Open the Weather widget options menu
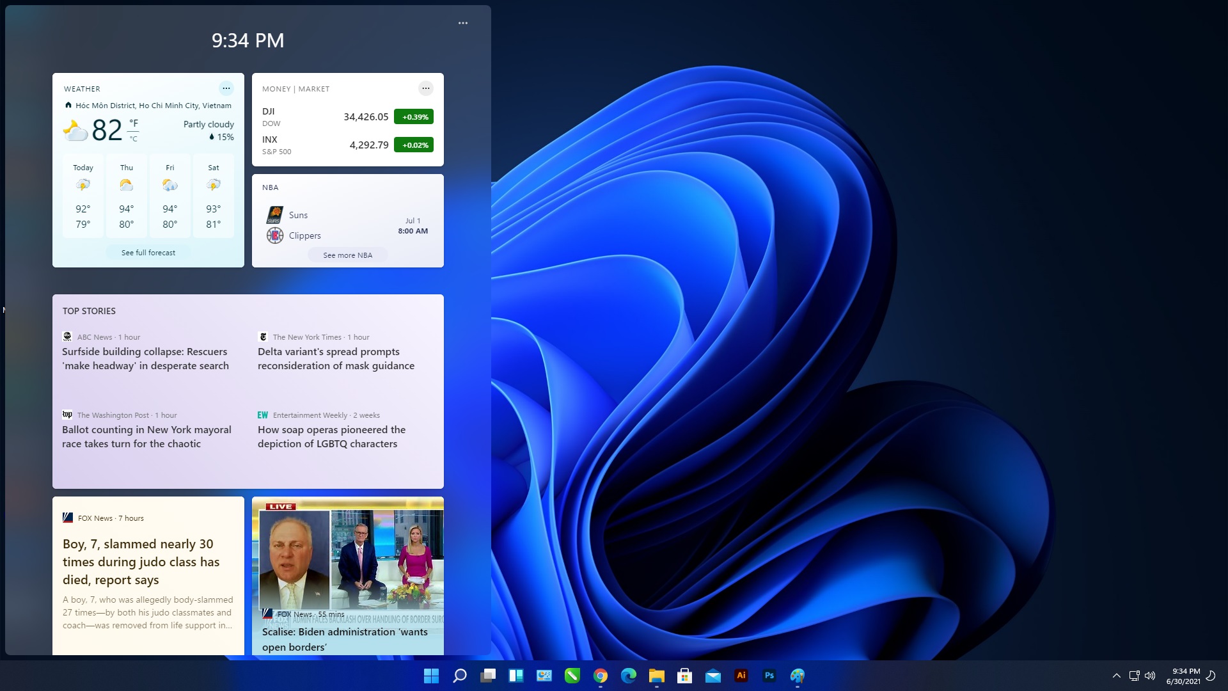This screenshot has width=1228, height=691. click(226, 88)
